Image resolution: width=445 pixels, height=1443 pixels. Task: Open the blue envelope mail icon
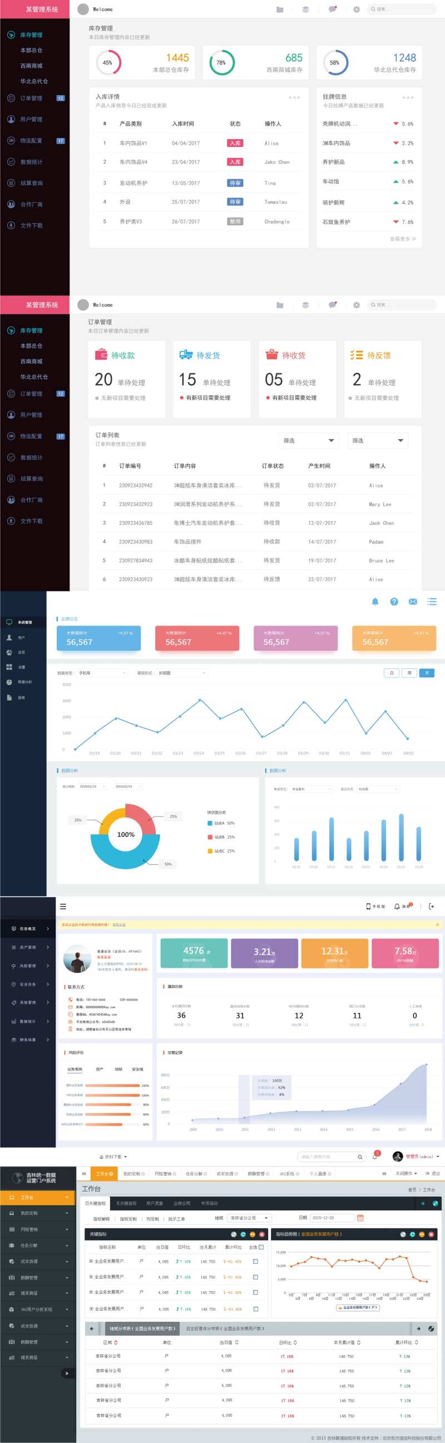point(413,602)
